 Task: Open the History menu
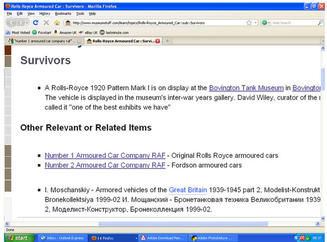(x=45, y=14)
